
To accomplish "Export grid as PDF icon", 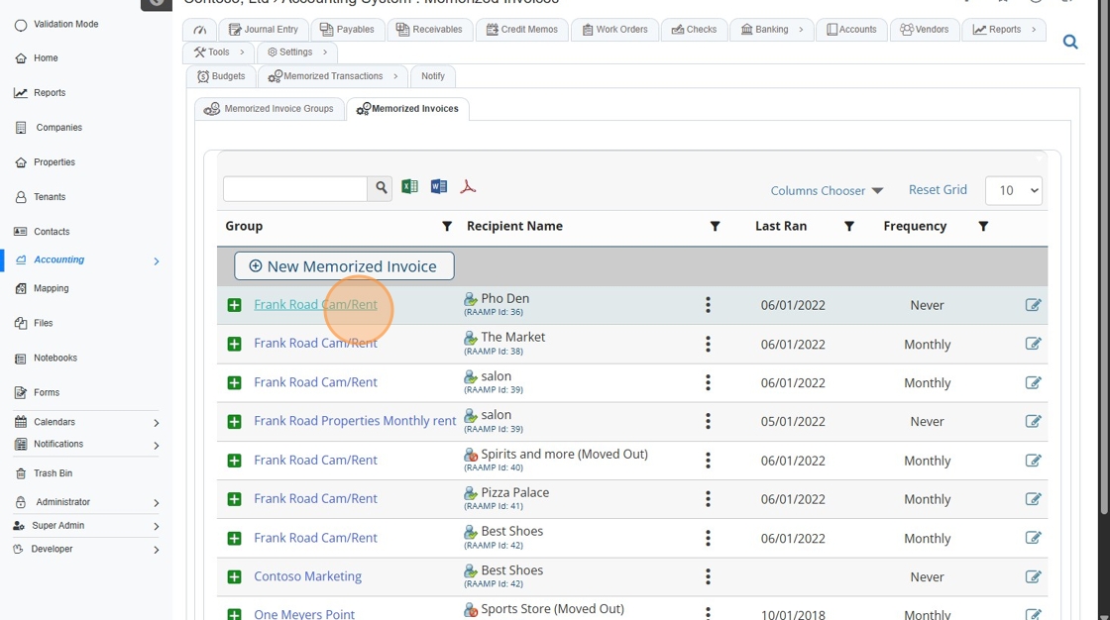I will point(468,187).
